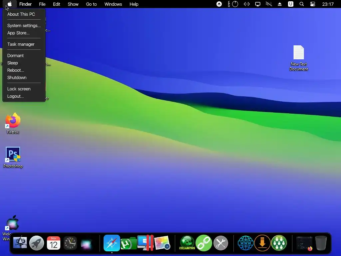Viewport: 341px width, 256px height.
Task: Open the orange download arrow dock icon
Action: coord(262,243)
